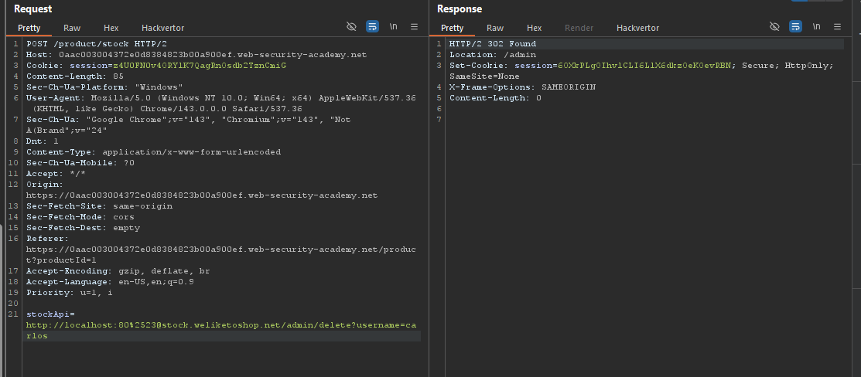Click the Origin header name
This screenshot has height=377, width=861.
coord(44,185)
